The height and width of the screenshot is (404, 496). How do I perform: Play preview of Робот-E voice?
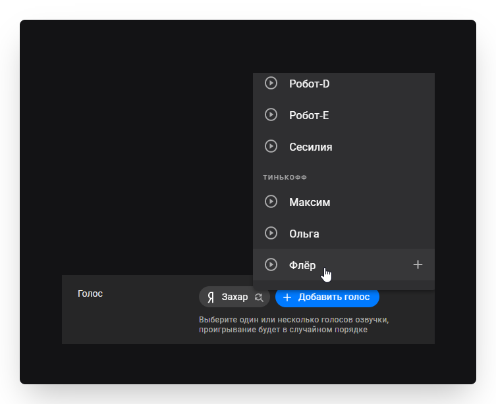271,114
